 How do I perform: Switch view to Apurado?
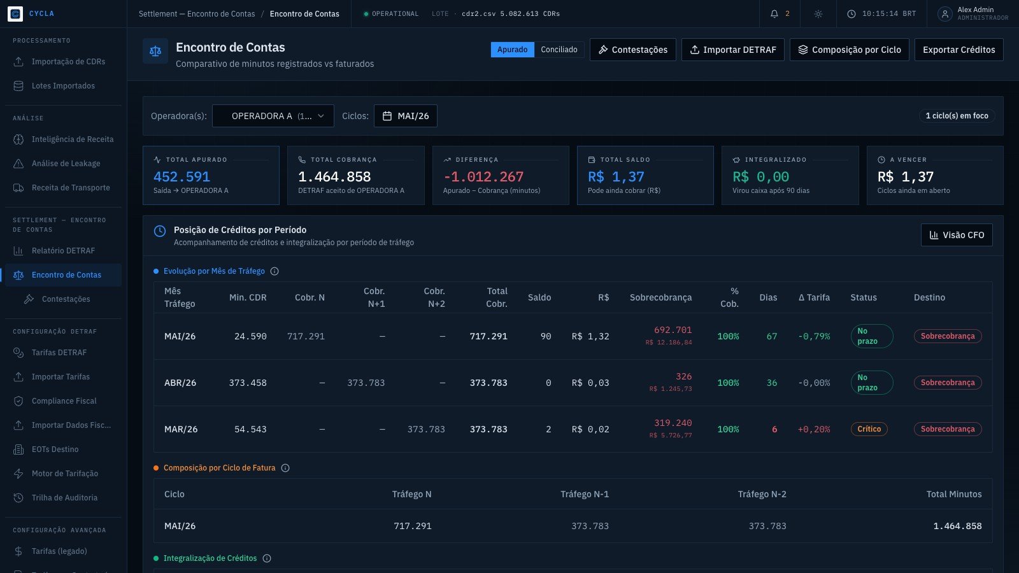(513, 50)
